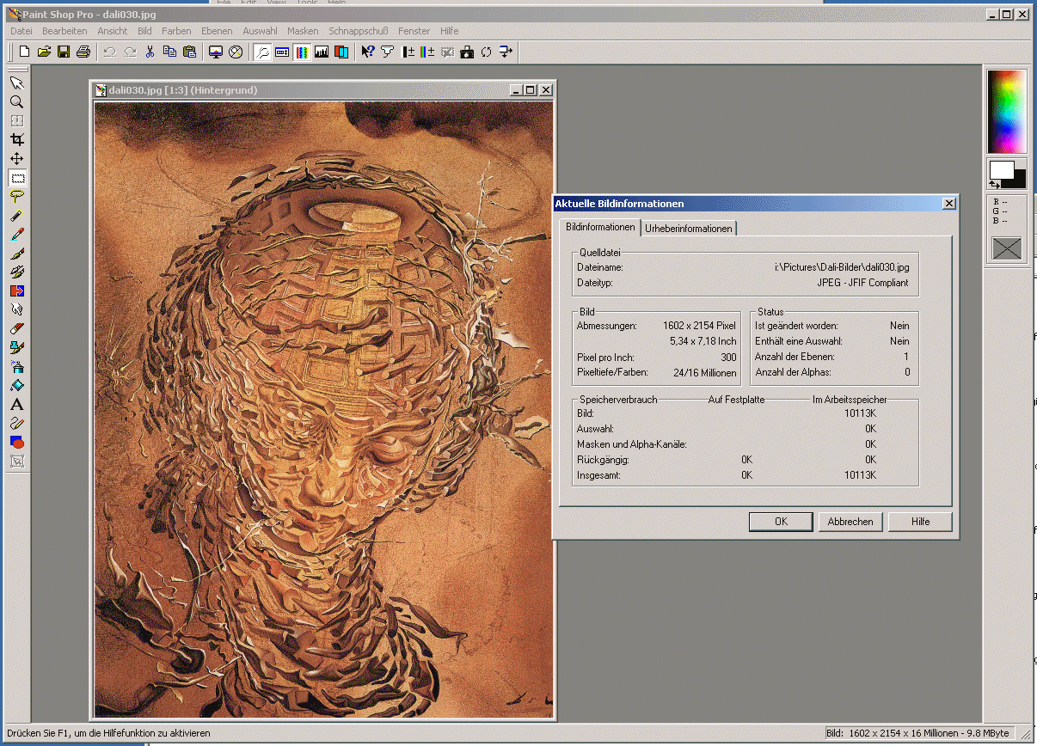Click the Abbrechen button
This screenshot has height=746, width=1037.
(x=850, y=522)
